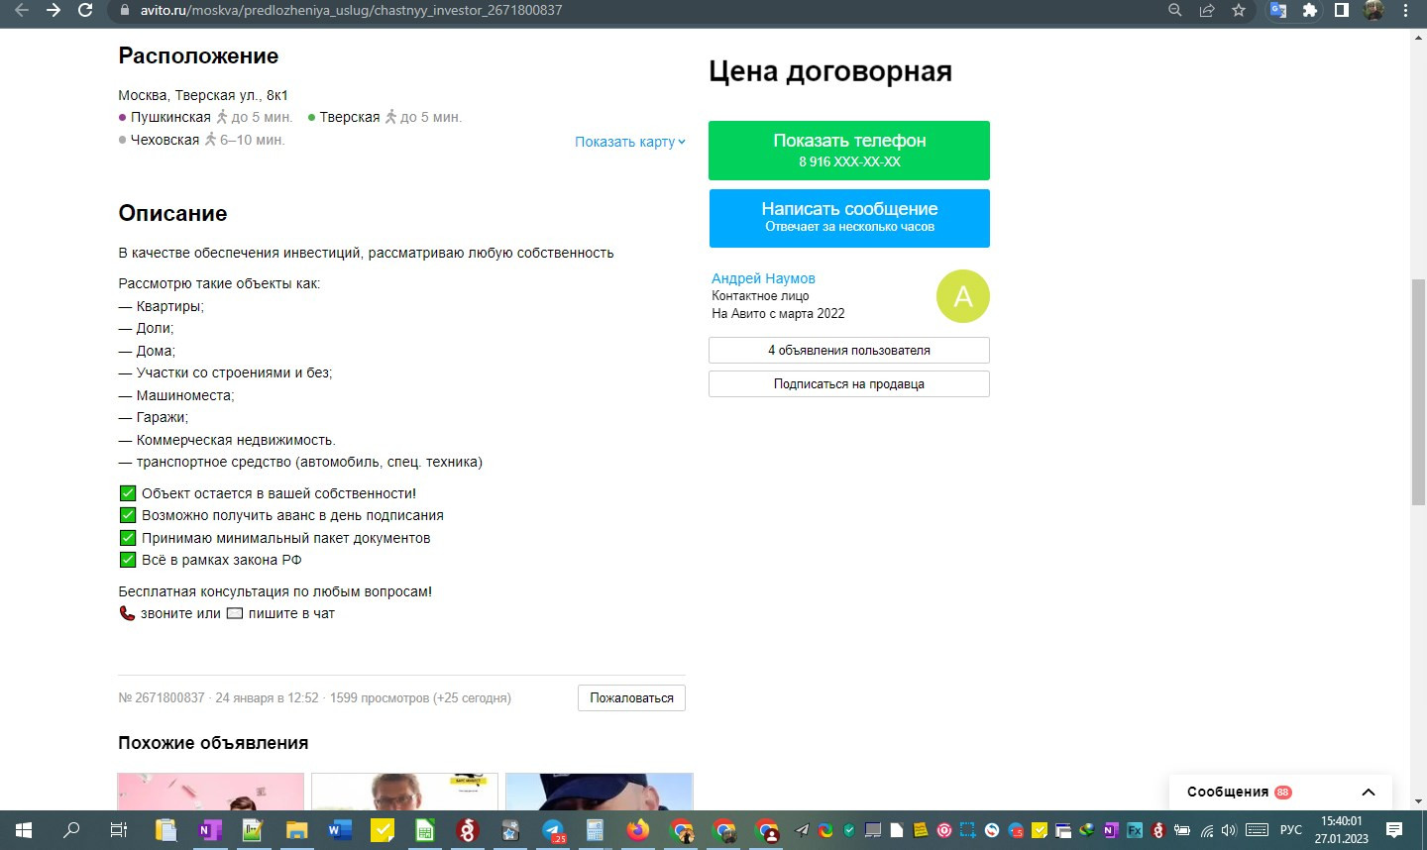Click the first similar listing thumbnail with pink background
1427x850 pixels.
pyautogui.click(x=211, y=792)
